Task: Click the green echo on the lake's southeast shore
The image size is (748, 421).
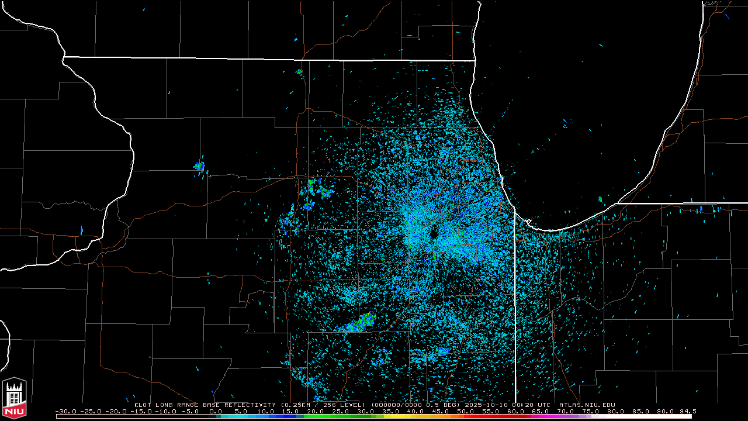Action: point(600,199)
